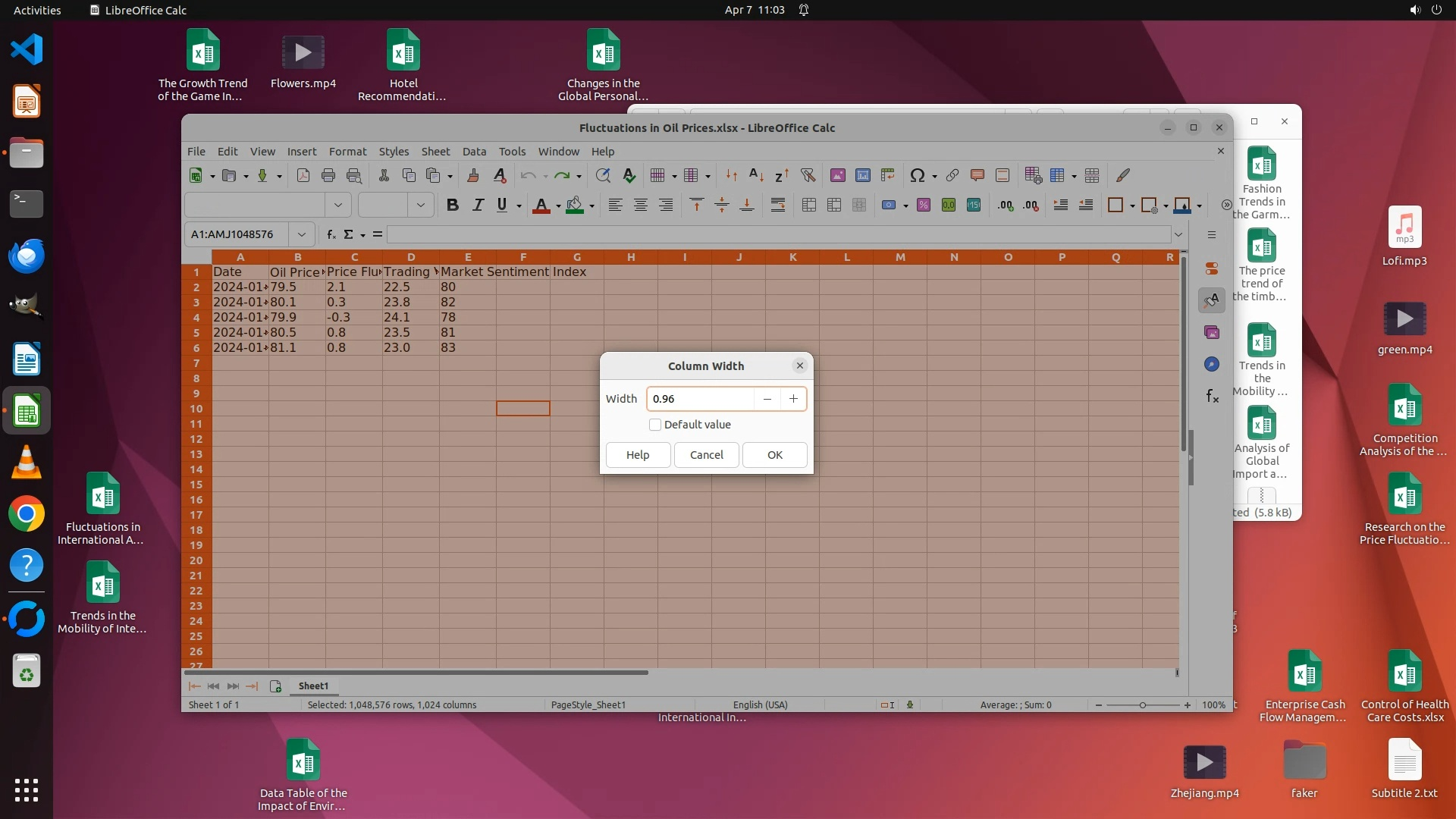Toggle Italic formatting icon
Viewport: 1456px width, 819px height.
[478, 205]
